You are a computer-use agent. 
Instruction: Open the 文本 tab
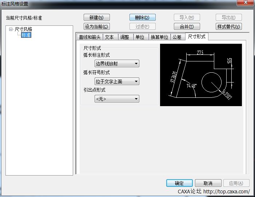click(109, 37)
